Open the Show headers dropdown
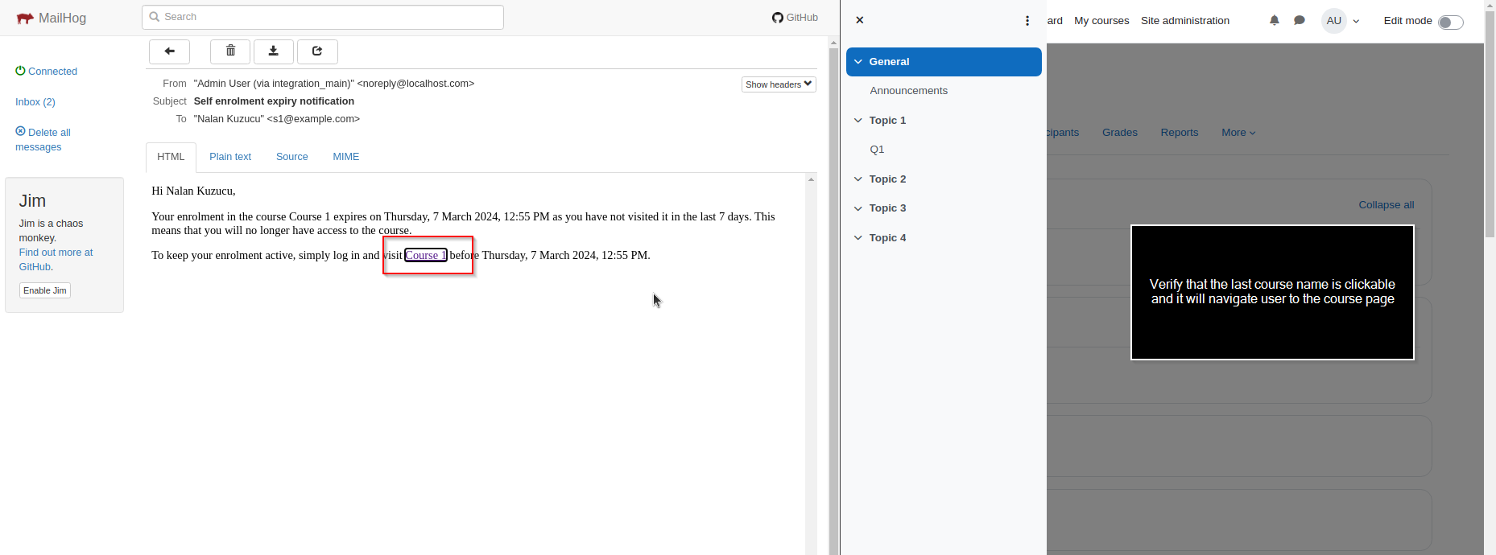Viewport: 1496px width, 555px height. pos(779,84)
